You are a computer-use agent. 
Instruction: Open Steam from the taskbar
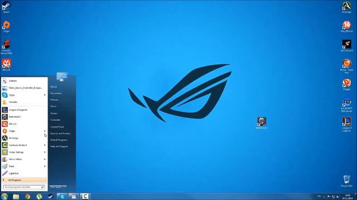click(50, 196)
